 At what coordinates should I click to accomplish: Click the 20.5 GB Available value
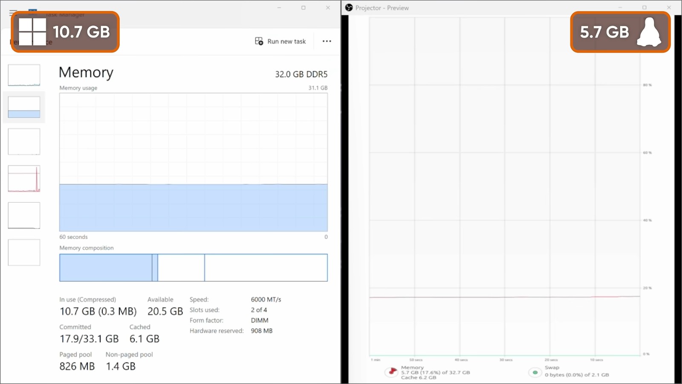(x=165, y=311)
